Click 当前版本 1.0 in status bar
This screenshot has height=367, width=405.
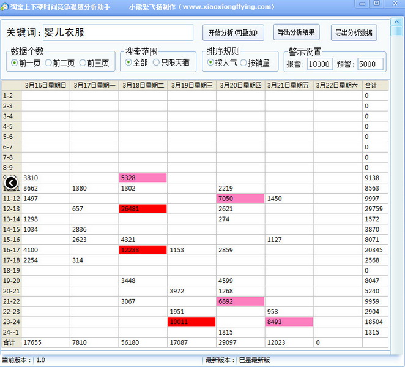coord(23,360)
